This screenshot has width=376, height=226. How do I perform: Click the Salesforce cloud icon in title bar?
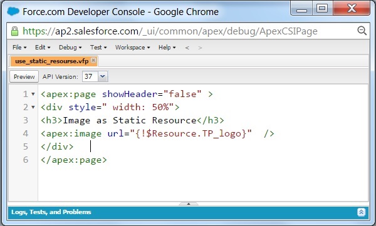13,11
